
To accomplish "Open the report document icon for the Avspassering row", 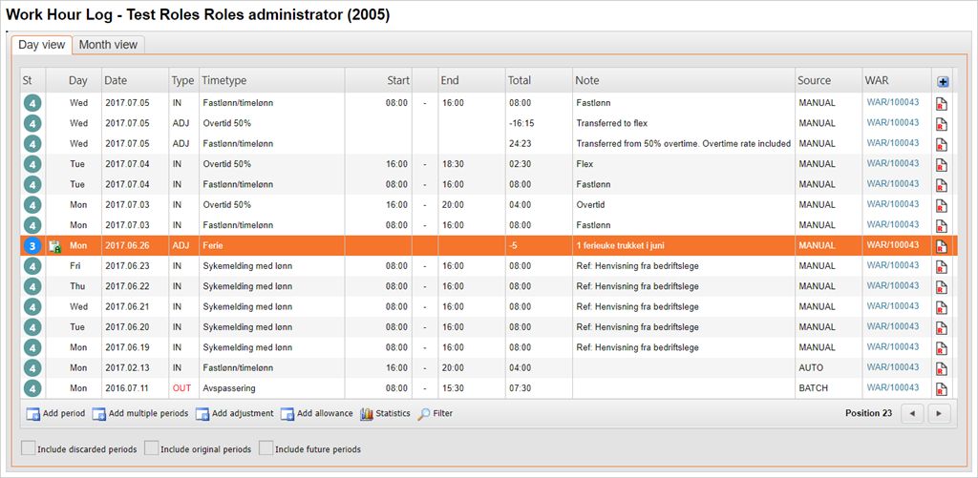I will (941, 388).
